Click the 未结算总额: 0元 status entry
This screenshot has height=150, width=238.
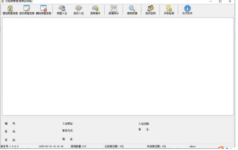156,146
